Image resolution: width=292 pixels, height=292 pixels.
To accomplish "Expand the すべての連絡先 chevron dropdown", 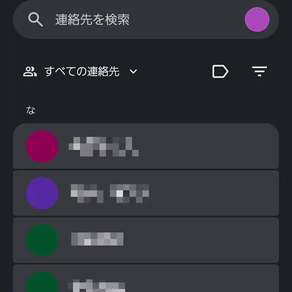I will click(133, 72).
